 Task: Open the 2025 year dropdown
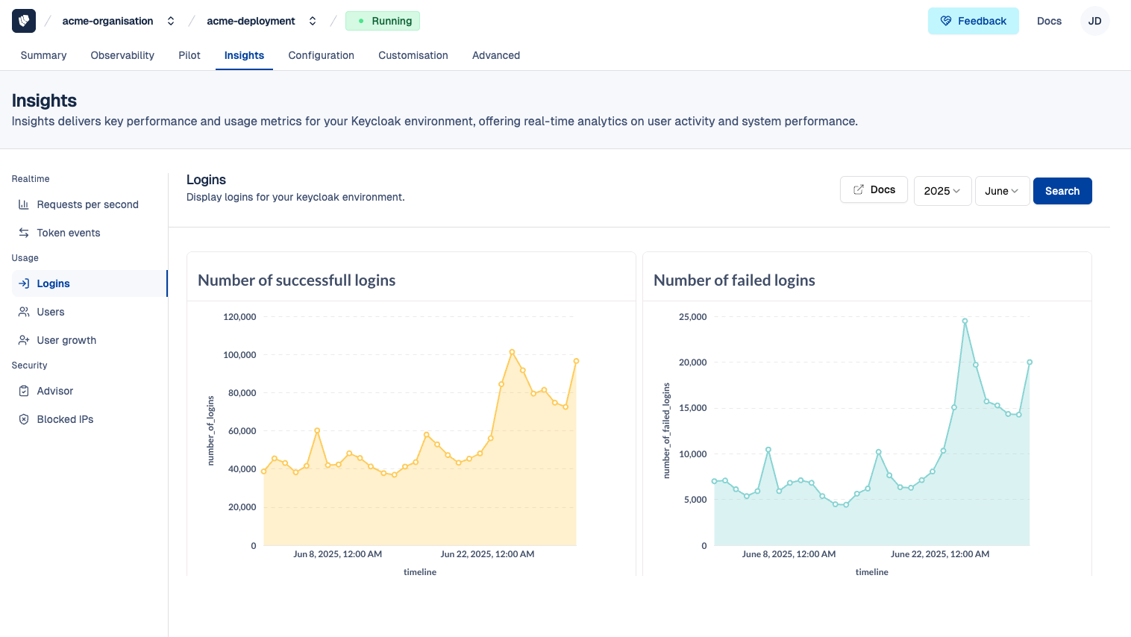tap(942, 191)
